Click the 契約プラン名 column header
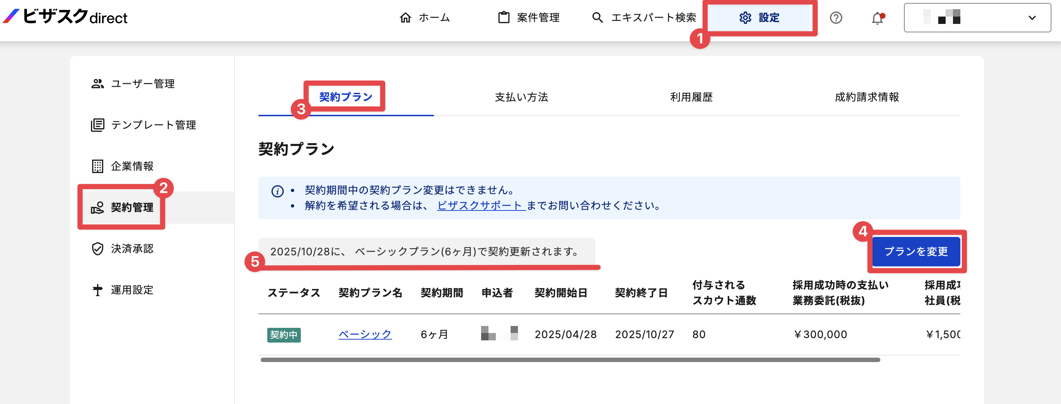The image size is (1061, 404). click(x=370, y=293)
